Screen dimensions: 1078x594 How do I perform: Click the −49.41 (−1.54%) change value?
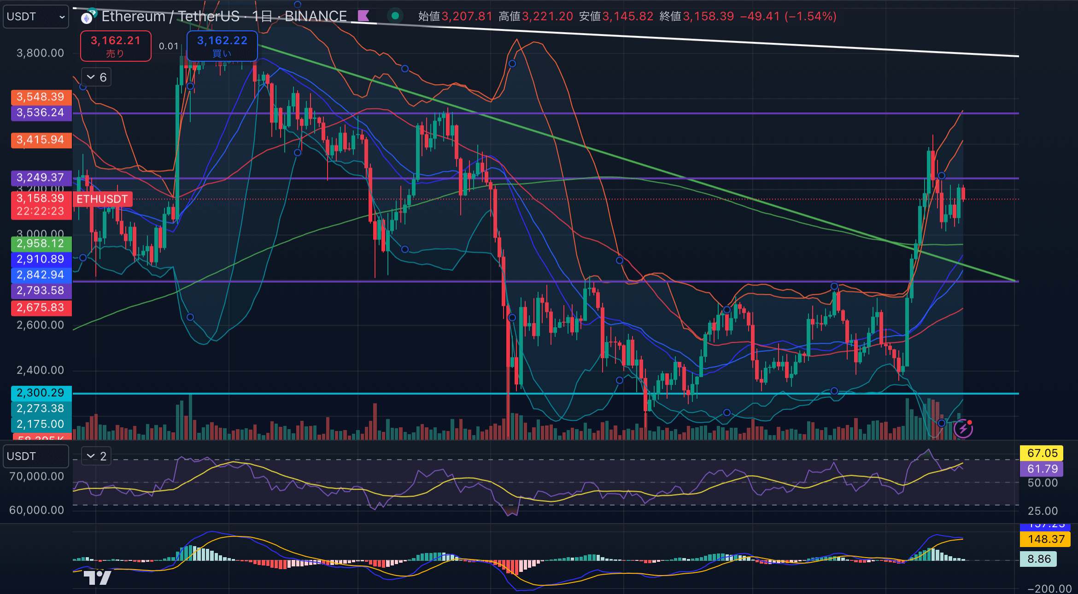[788, 17]
